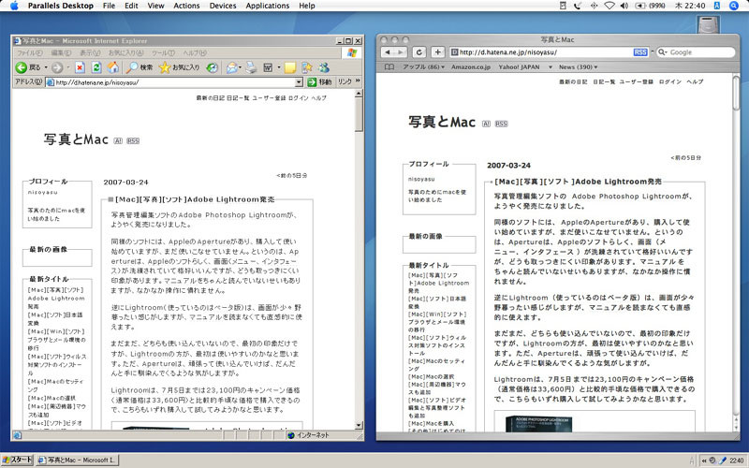Image resolution: width=749 pixels, height=468 pixels.
Task: Open the Actions menu of Parallels Desktop
Action: click(x=186, y=6)
